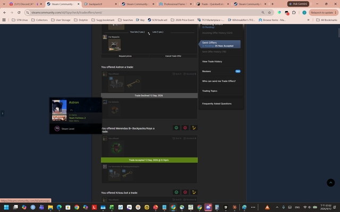
Task: Click Astron name in the hover card
Action: 74,102
